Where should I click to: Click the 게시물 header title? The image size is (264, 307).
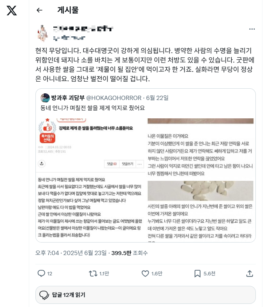click(x=68, y=10)
